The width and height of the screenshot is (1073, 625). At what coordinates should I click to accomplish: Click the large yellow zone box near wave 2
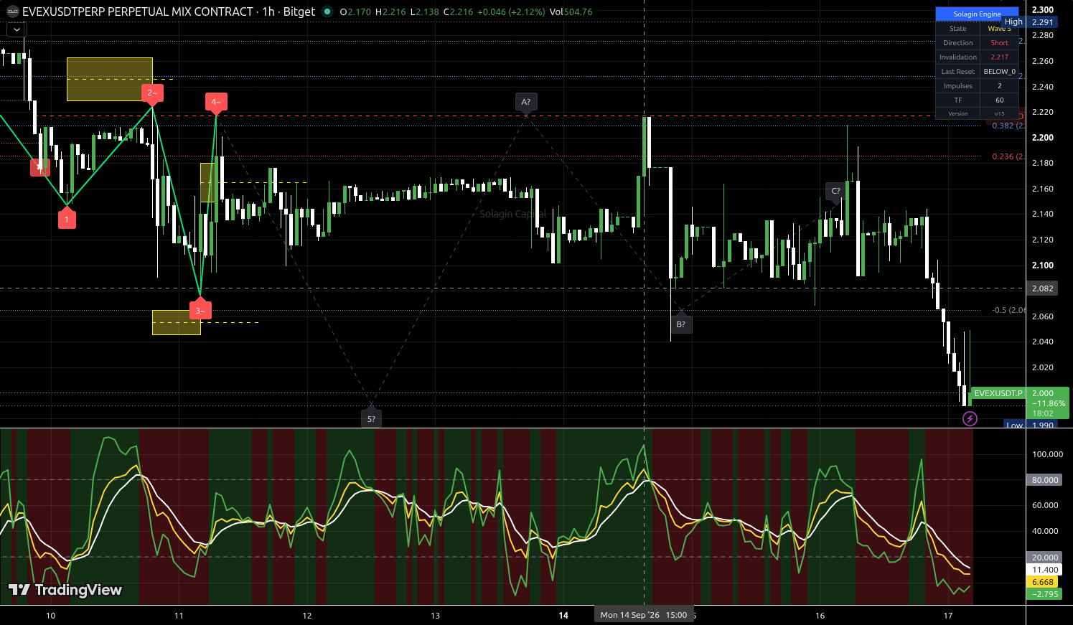pos(110,79)
